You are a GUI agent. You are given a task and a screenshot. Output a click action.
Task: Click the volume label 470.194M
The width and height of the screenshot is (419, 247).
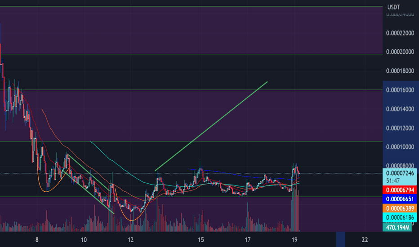[397, 228]
